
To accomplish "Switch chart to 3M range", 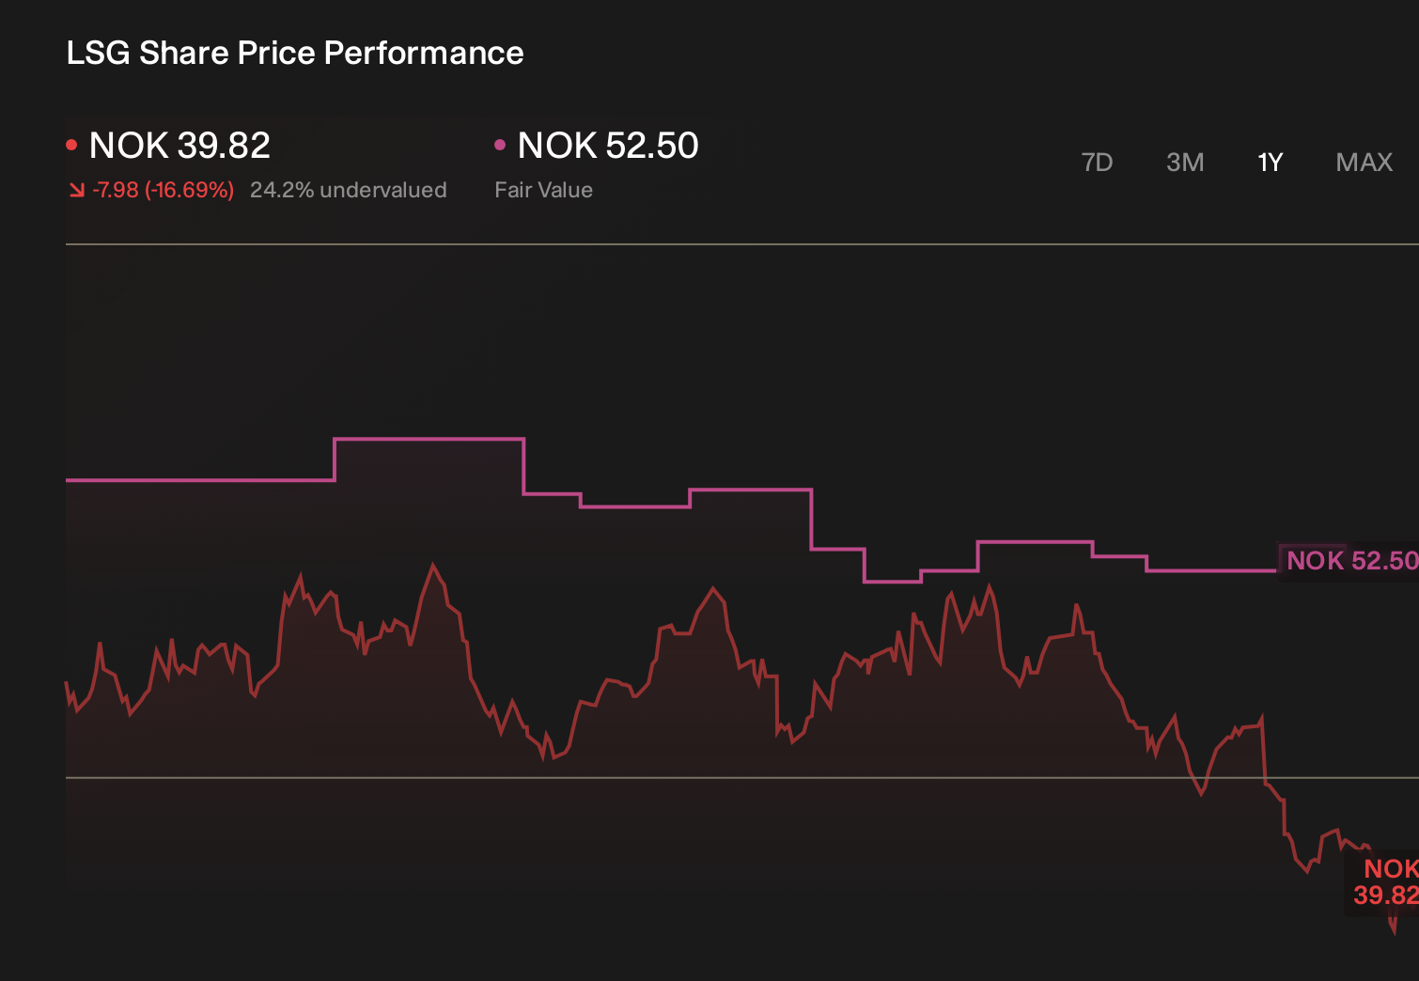I will [1185, 163].
